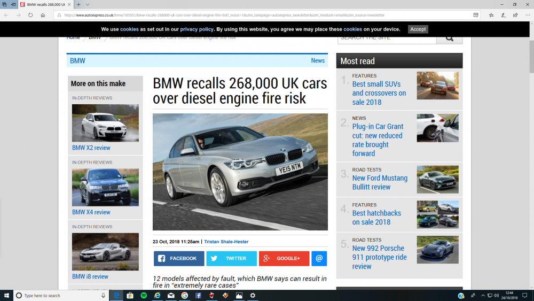Screen dimensions: 534x301
Task: Click the News link in BMW bar
Action: pyautogui.click(x=318, y=60)
